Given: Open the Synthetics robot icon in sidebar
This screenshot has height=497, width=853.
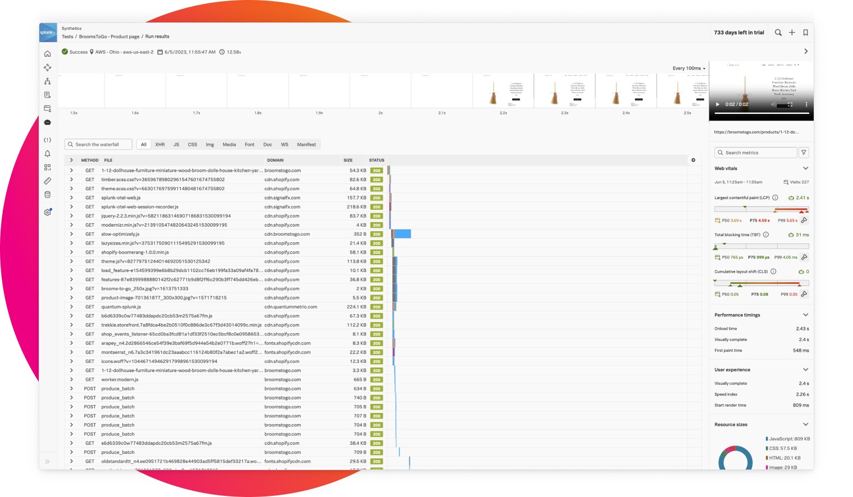Looking at the screenshot, I should (47, 122).
